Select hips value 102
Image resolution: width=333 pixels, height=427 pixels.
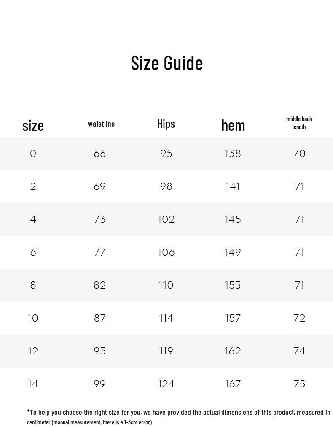tap(166, 219)
